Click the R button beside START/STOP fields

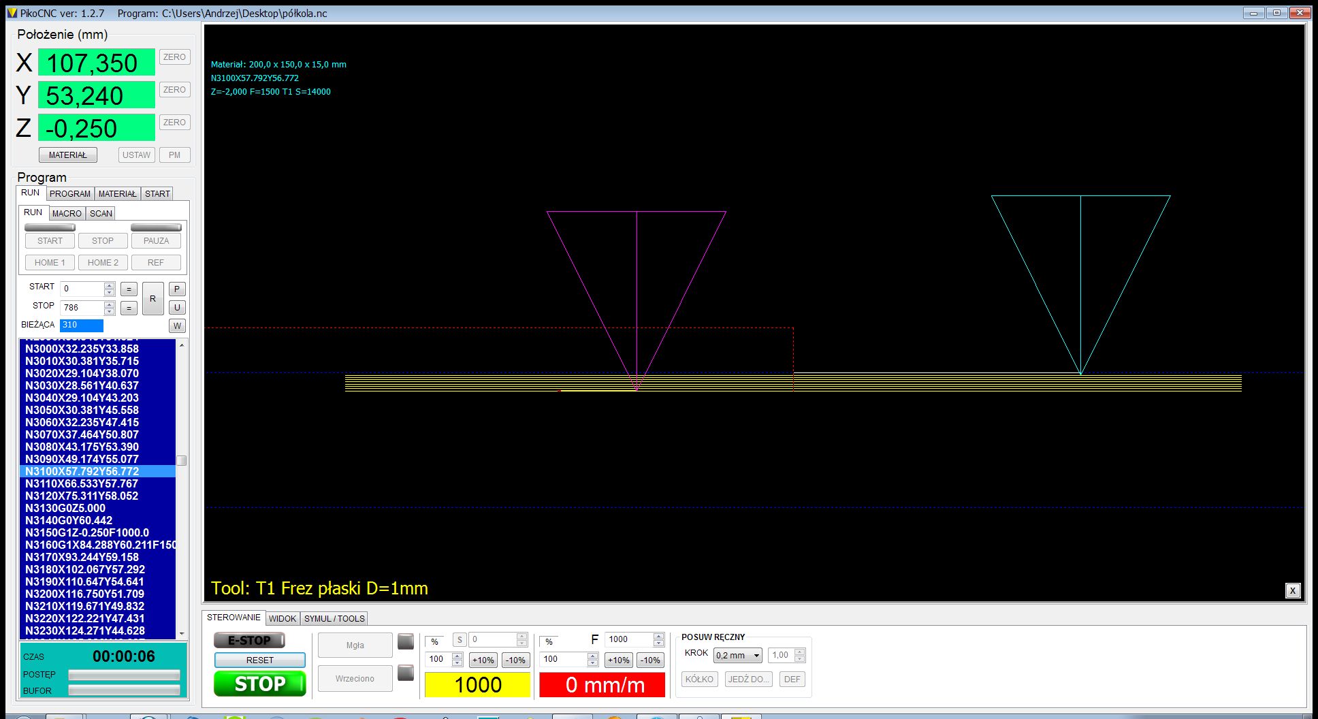(x=152, y=299)
